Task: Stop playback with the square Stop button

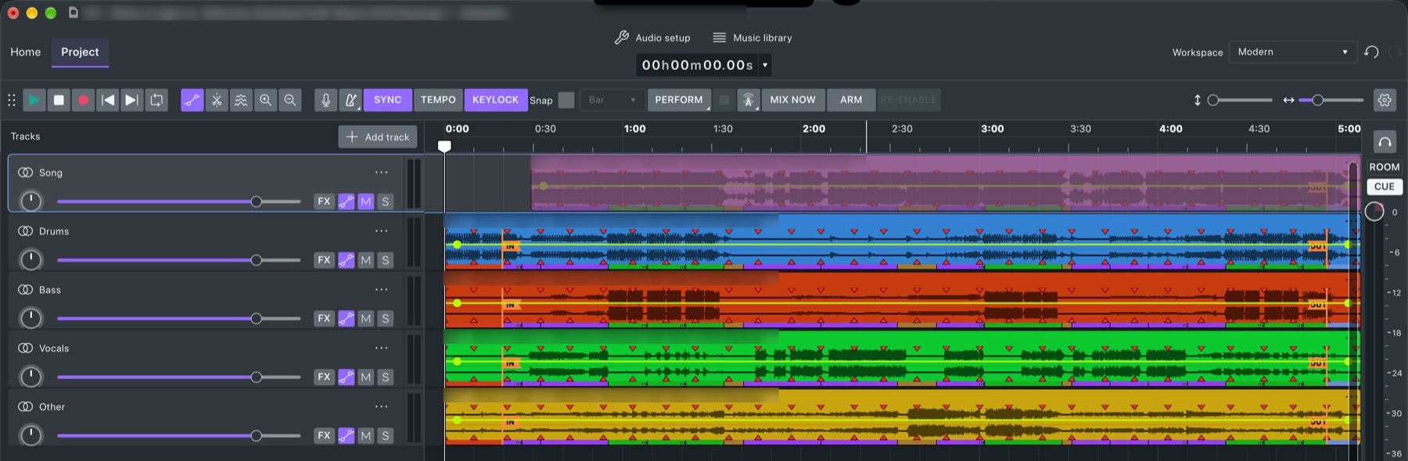Action: click(x=59, y=100)
